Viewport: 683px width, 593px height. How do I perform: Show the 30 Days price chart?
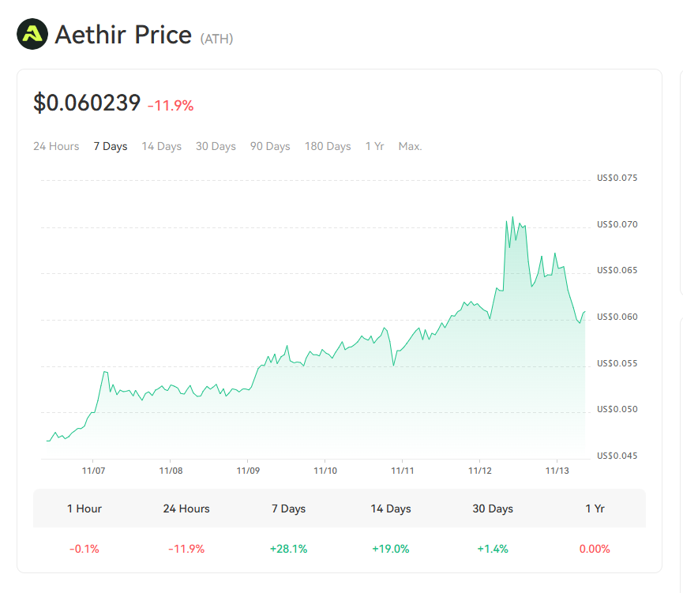coord(216,146)
